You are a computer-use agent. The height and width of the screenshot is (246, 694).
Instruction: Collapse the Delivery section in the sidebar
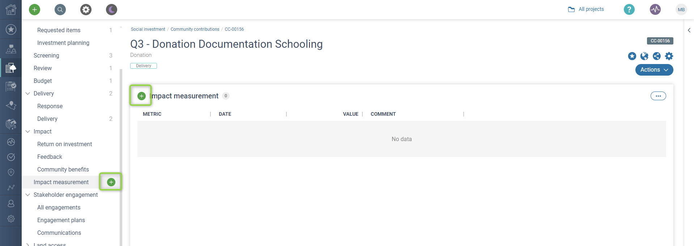pyautogui.click(x=28, y=93)
